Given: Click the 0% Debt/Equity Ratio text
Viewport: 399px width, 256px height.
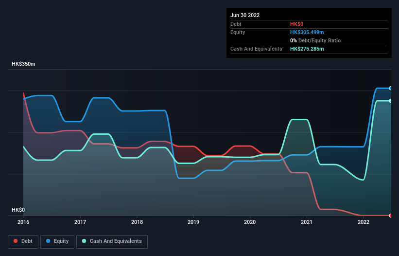Looking at the screenshot, I should [x=315, y=40].
